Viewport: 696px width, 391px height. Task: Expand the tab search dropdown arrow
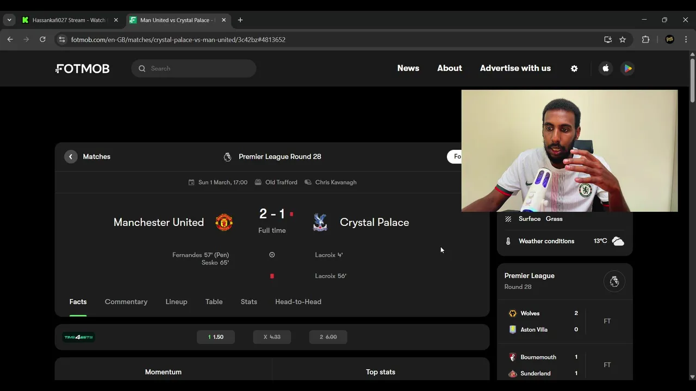point(9,20)
